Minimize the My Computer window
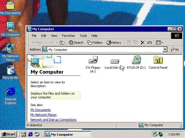 (x=170, y=29)
